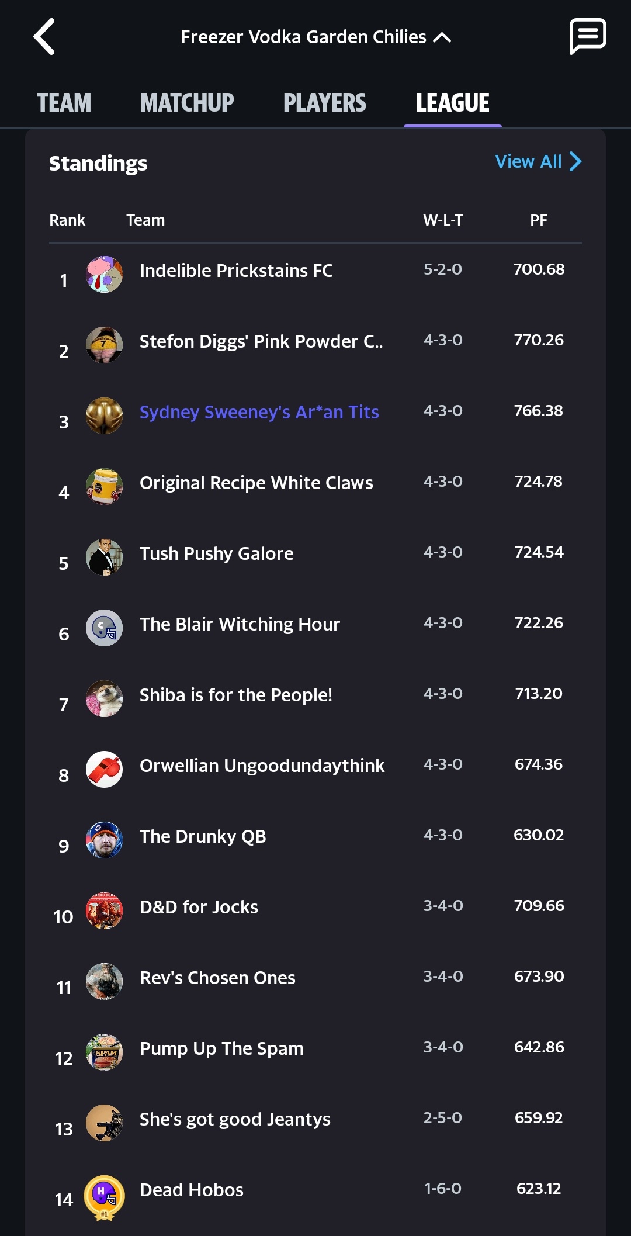Image resolution: width=631 pixels, height=1236 pixels.
Task: Tap The Blair Witching Hour helmet avatar
Action: pyautogui.click(x=104, y=628)
